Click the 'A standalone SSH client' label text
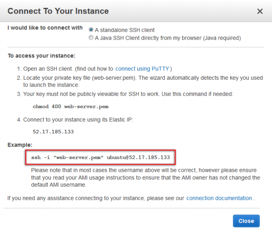The width and height of the screenshot is (272, 234). pyautogui.click(x=125, y=30)
